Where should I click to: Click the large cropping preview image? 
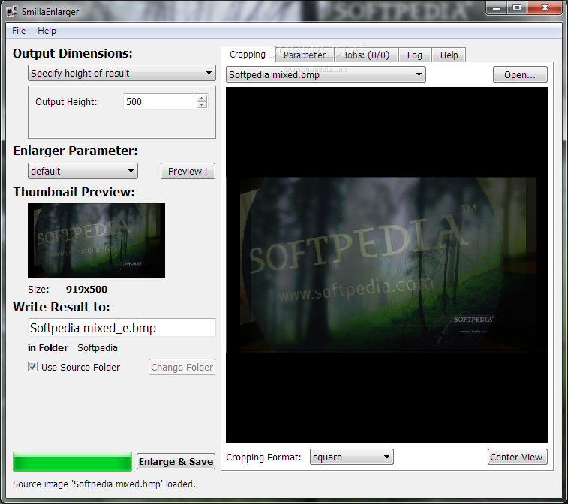[x=387, y=265]
